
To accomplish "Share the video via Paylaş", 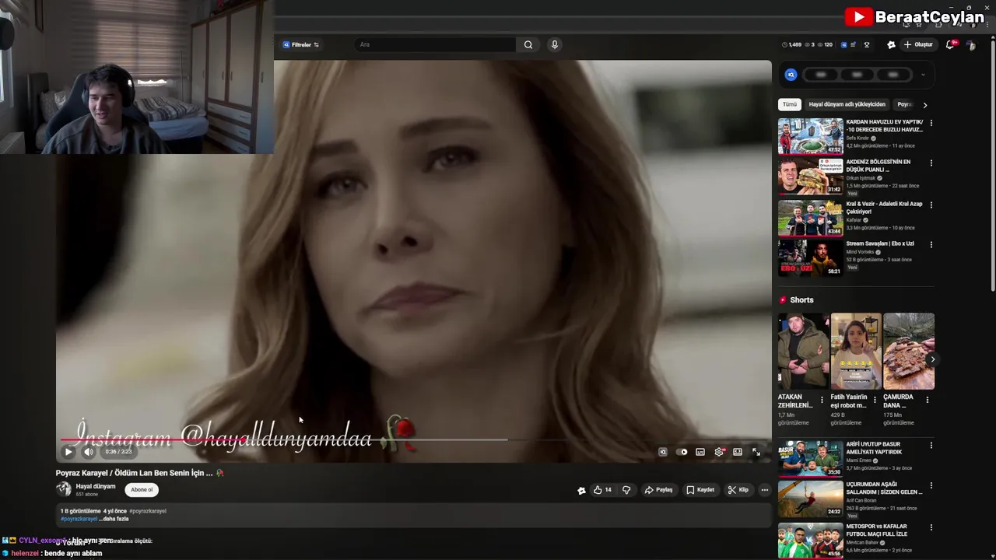I will tap(658, 490).
